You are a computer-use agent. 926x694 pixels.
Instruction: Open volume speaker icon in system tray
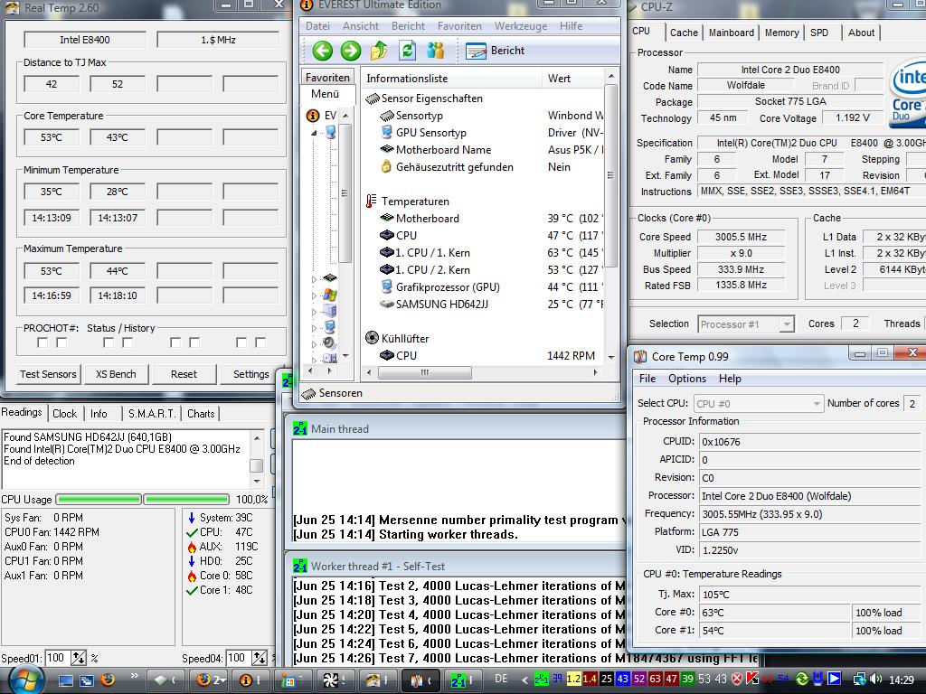tap(875, 680)
